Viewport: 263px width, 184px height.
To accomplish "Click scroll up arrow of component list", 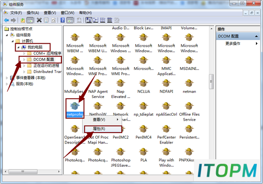I will click(211, 29).
